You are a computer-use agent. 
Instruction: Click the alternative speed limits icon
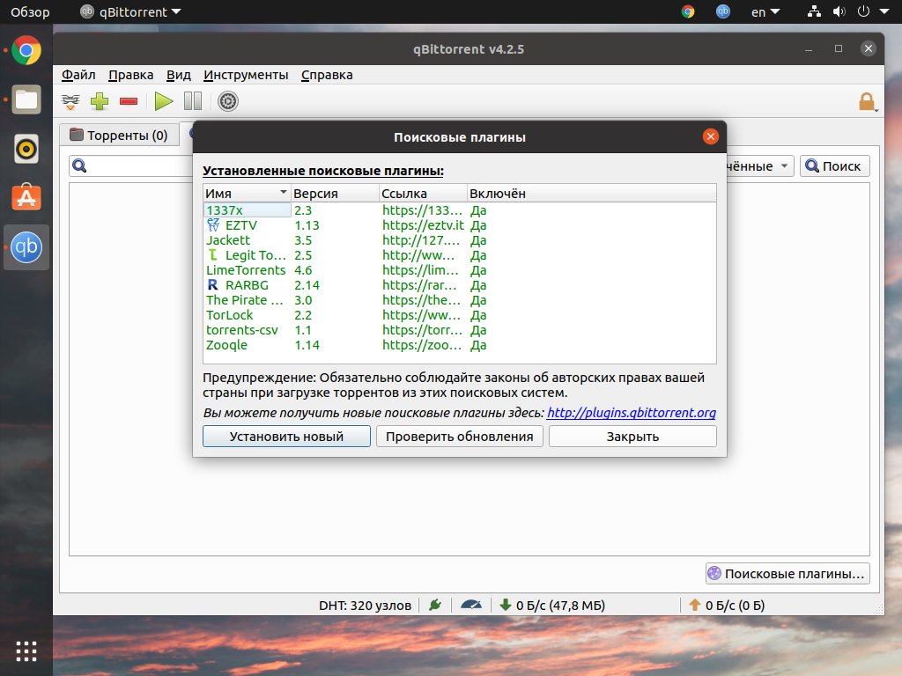pyautogui.click(x=472, y=605)
